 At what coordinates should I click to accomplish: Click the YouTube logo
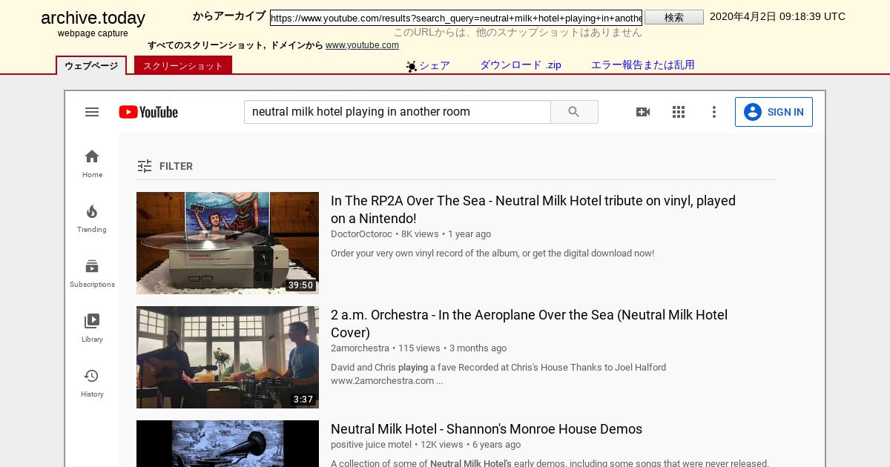148,112
